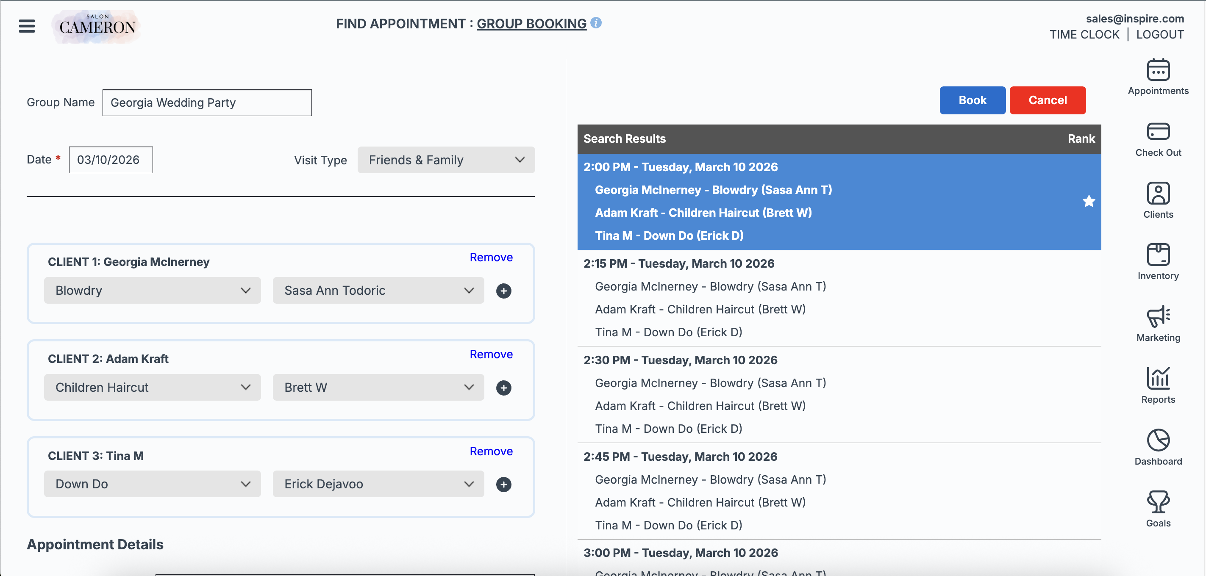The width and height of the screenshot is (1206, 576).
Task: Click the star rank on 2:00 PM result
Action: click(1089, 201)
